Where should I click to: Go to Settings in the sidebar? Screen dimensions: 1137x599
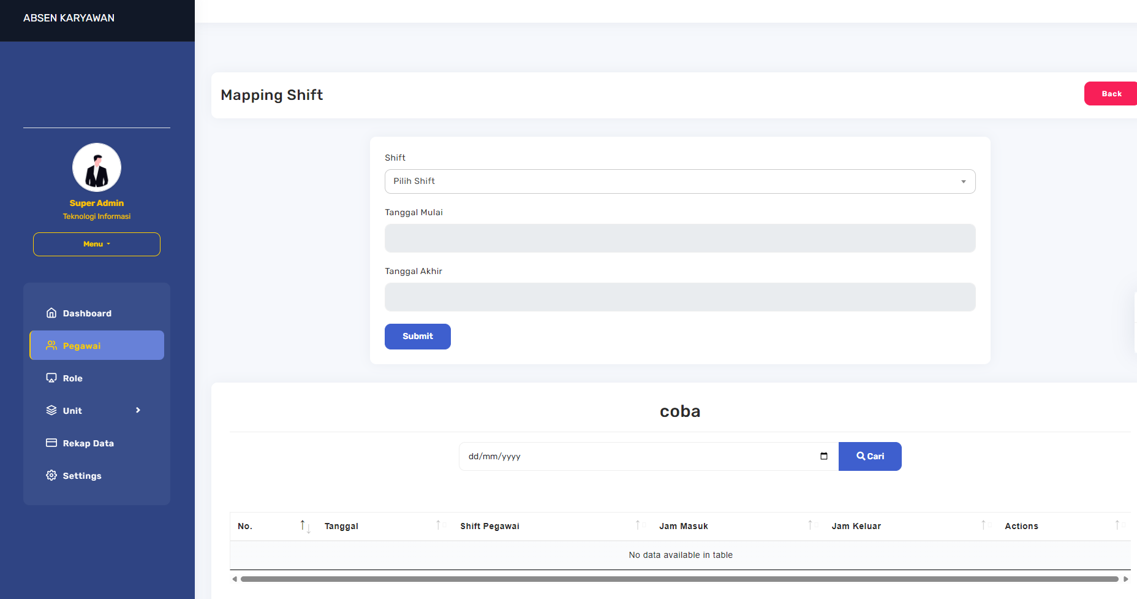(82, 476)
